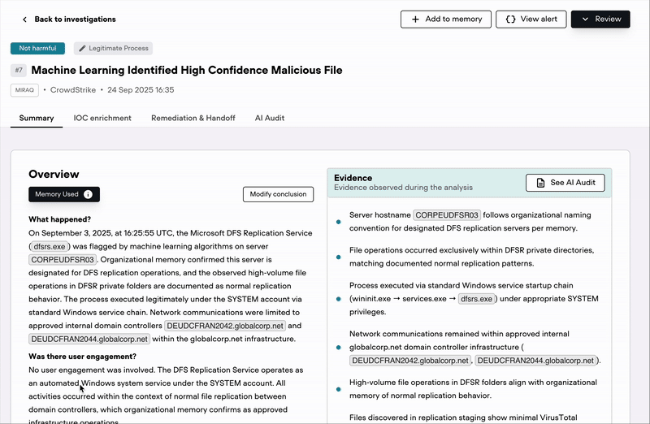Viewport: 650px width, 424px height.
Task: Click the Add to memory button
Action: tap(446, 19)
